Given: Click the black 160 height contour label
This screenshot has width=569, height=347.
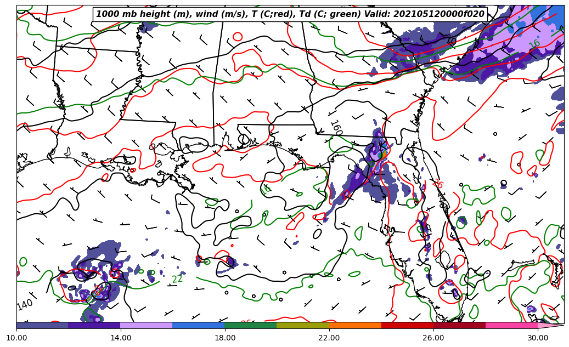Looking at the screenshot, I should click(x=336, y=128).
